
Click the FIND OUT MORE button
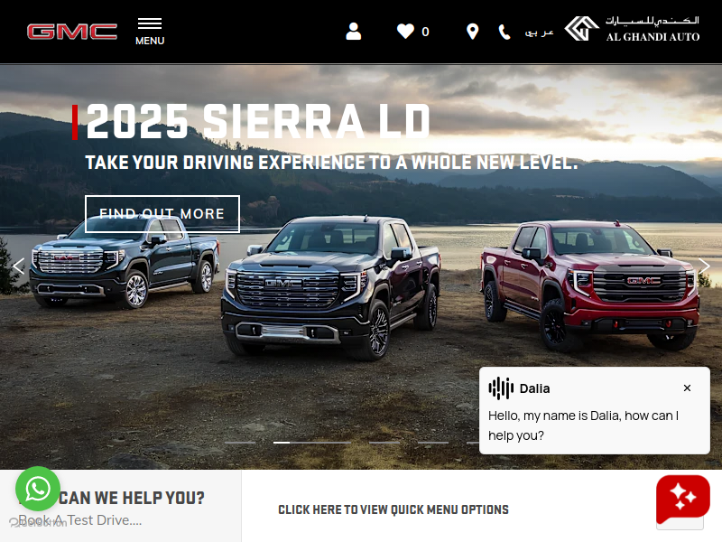tap(162, 214)
